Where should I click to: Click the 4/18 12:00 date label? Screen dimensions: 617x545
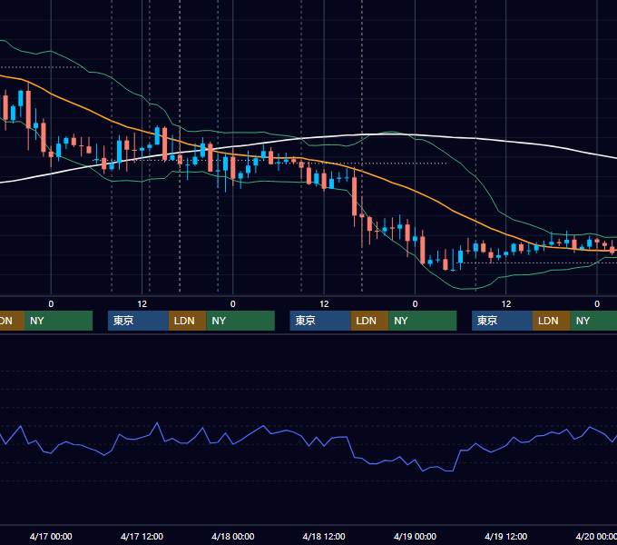click(324, 536)
